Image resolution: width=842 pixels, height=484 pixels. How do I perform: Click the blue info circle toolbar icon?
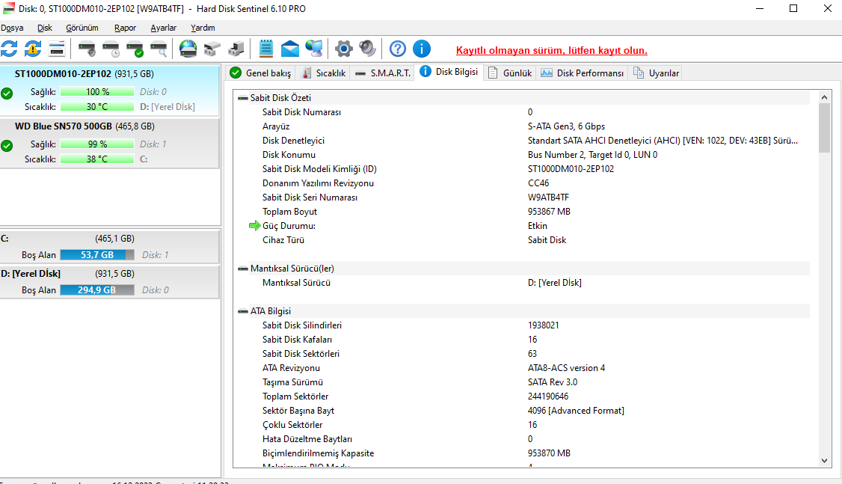tap(422, 49)
